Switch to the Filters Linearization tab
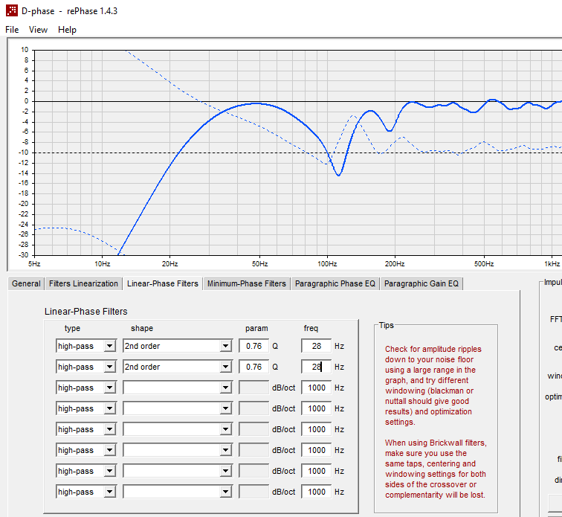Screen dimensions: 562x517 click(83, 283)
